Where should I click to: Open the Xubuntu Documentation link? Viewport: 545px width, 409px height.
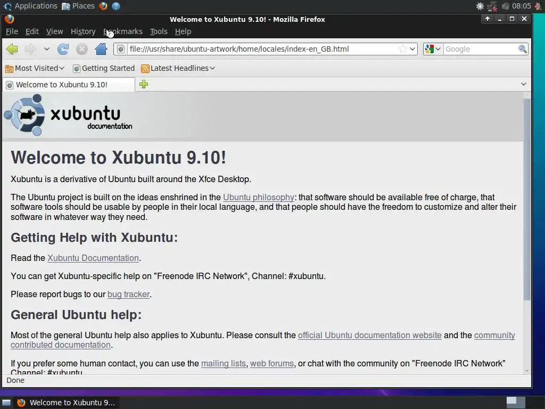pos(93,258)
